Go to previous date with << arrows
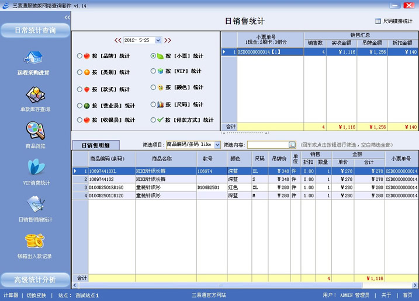The image size is (419, 301). point(118,40)
